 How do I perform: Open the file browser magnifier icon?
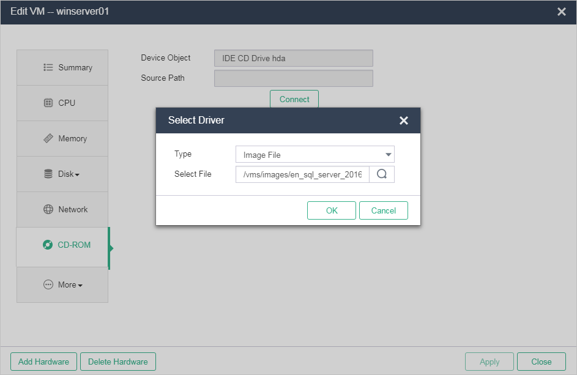pos(382,174)
